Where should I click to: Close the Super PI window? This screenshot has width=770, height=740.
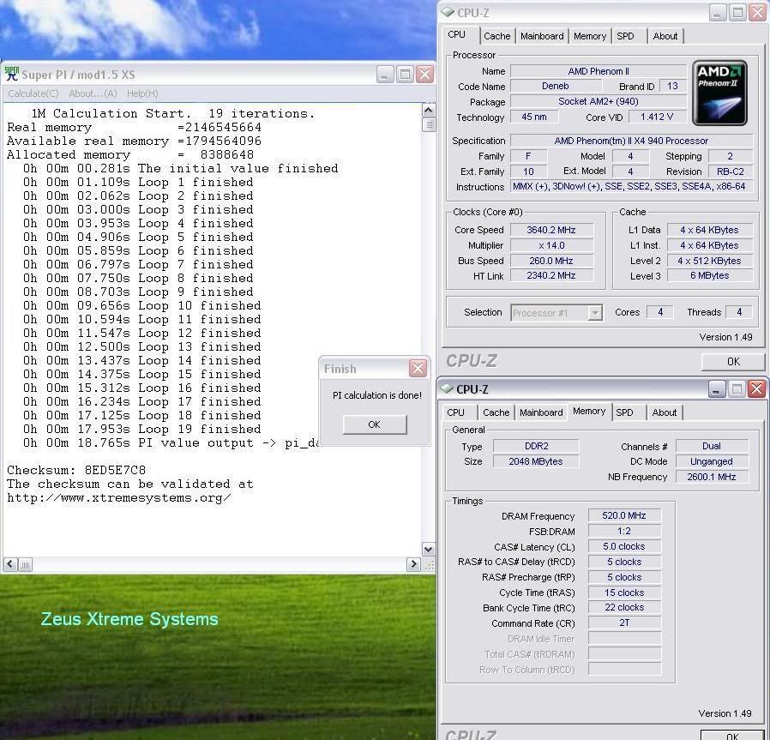tap(425, 75)
